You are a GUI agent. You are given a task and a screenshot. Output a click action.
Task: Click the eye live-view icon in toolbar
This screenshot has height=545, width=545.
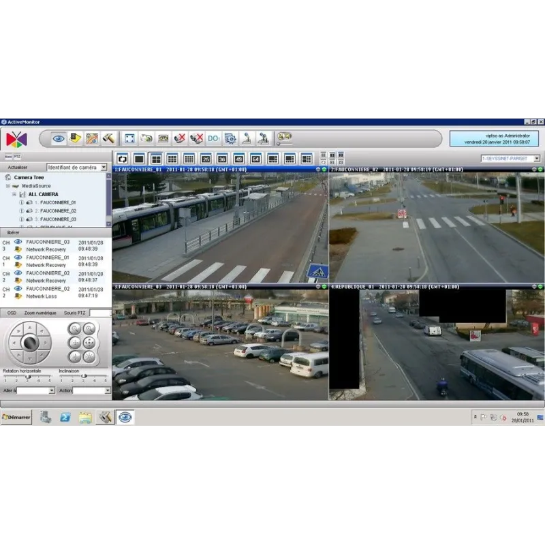[59, 138]
